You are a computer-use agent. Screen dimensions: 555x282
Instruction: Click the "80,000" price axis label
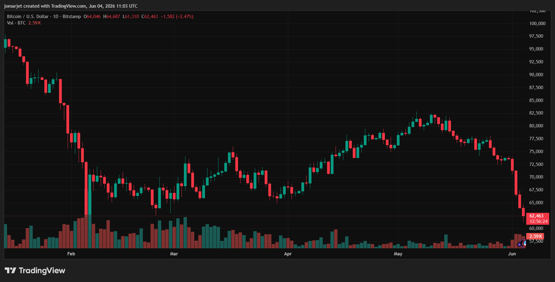536,126
